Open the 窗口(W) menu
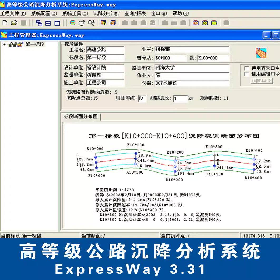This screenshot has width=280, height=280. (x=159, y=14)
